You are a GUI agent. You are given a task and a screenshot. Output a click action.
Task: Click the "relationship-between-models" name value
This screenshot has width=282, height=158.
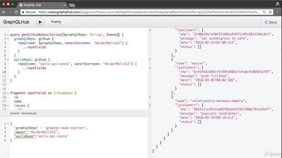(218, 101)
